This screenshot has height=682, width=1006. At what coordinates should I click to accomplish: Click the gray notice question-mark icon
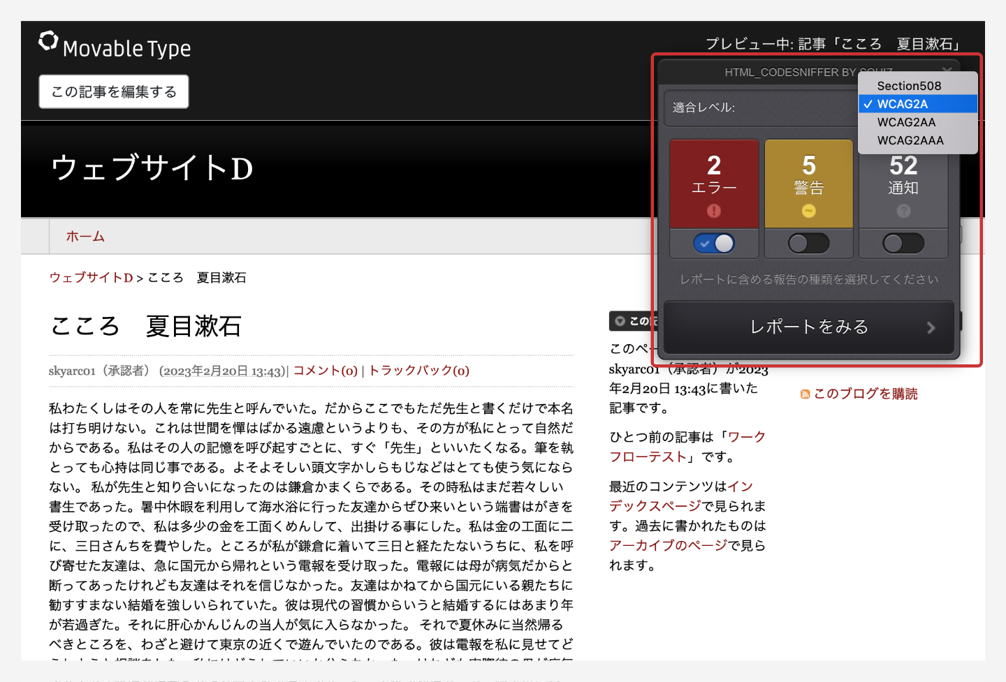[x=903, y=211]
